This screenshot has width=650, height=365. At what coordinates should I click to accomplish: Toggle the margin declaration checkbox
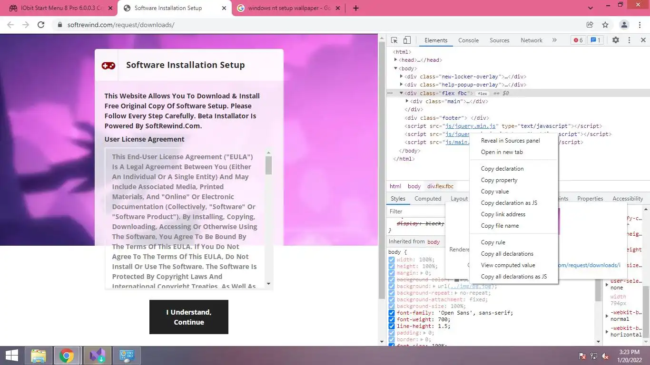tap(391, 273)
